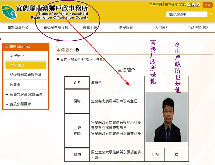Open the 戶政機關連結 navigation menu
215x165 pixels.
coord(198,28)
